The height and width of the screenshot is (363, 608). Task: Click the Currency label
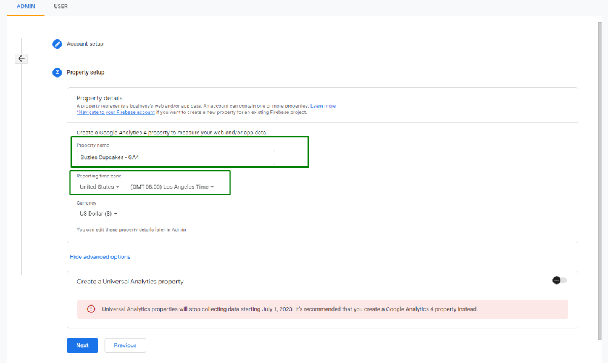[x=86, y=203]
